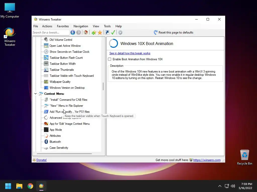Image resolution: width=257 pixels, height=192 pixels.
Task: Go to the Home page icon
Action: click(86, 32)
